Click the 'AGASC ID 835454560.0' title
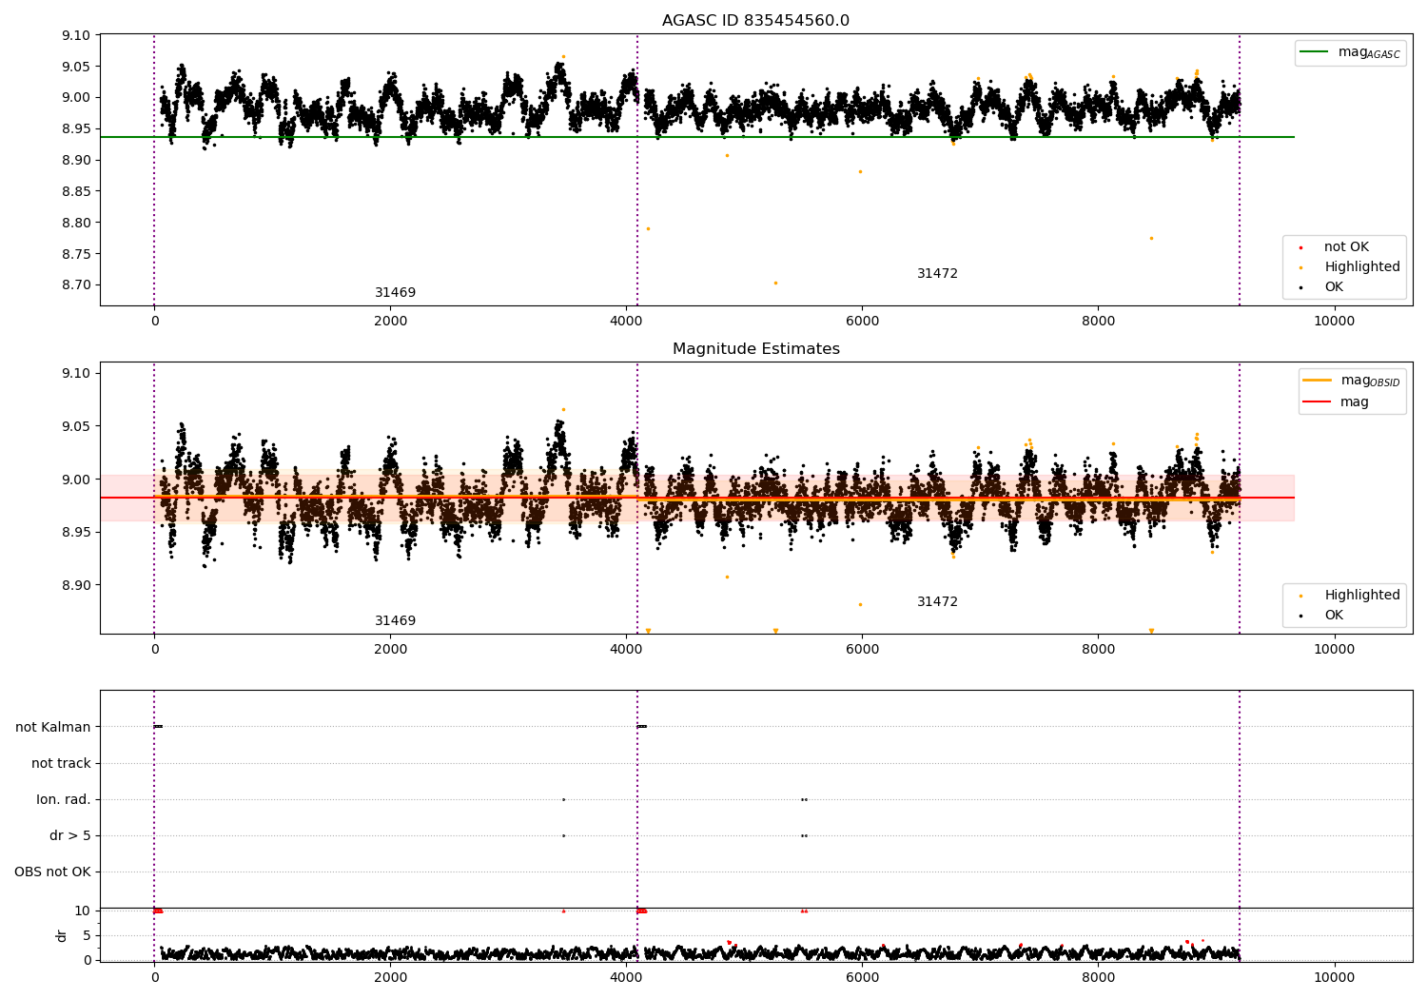Screen dimensions: 1427x999 756,21
